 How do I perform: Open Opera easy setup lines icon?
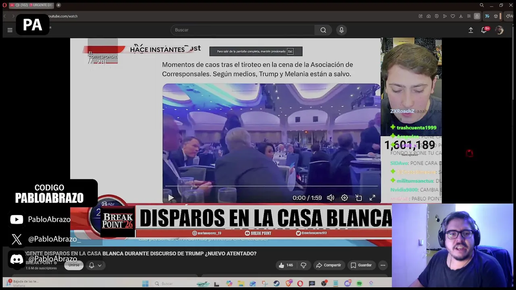pos(469,16)
